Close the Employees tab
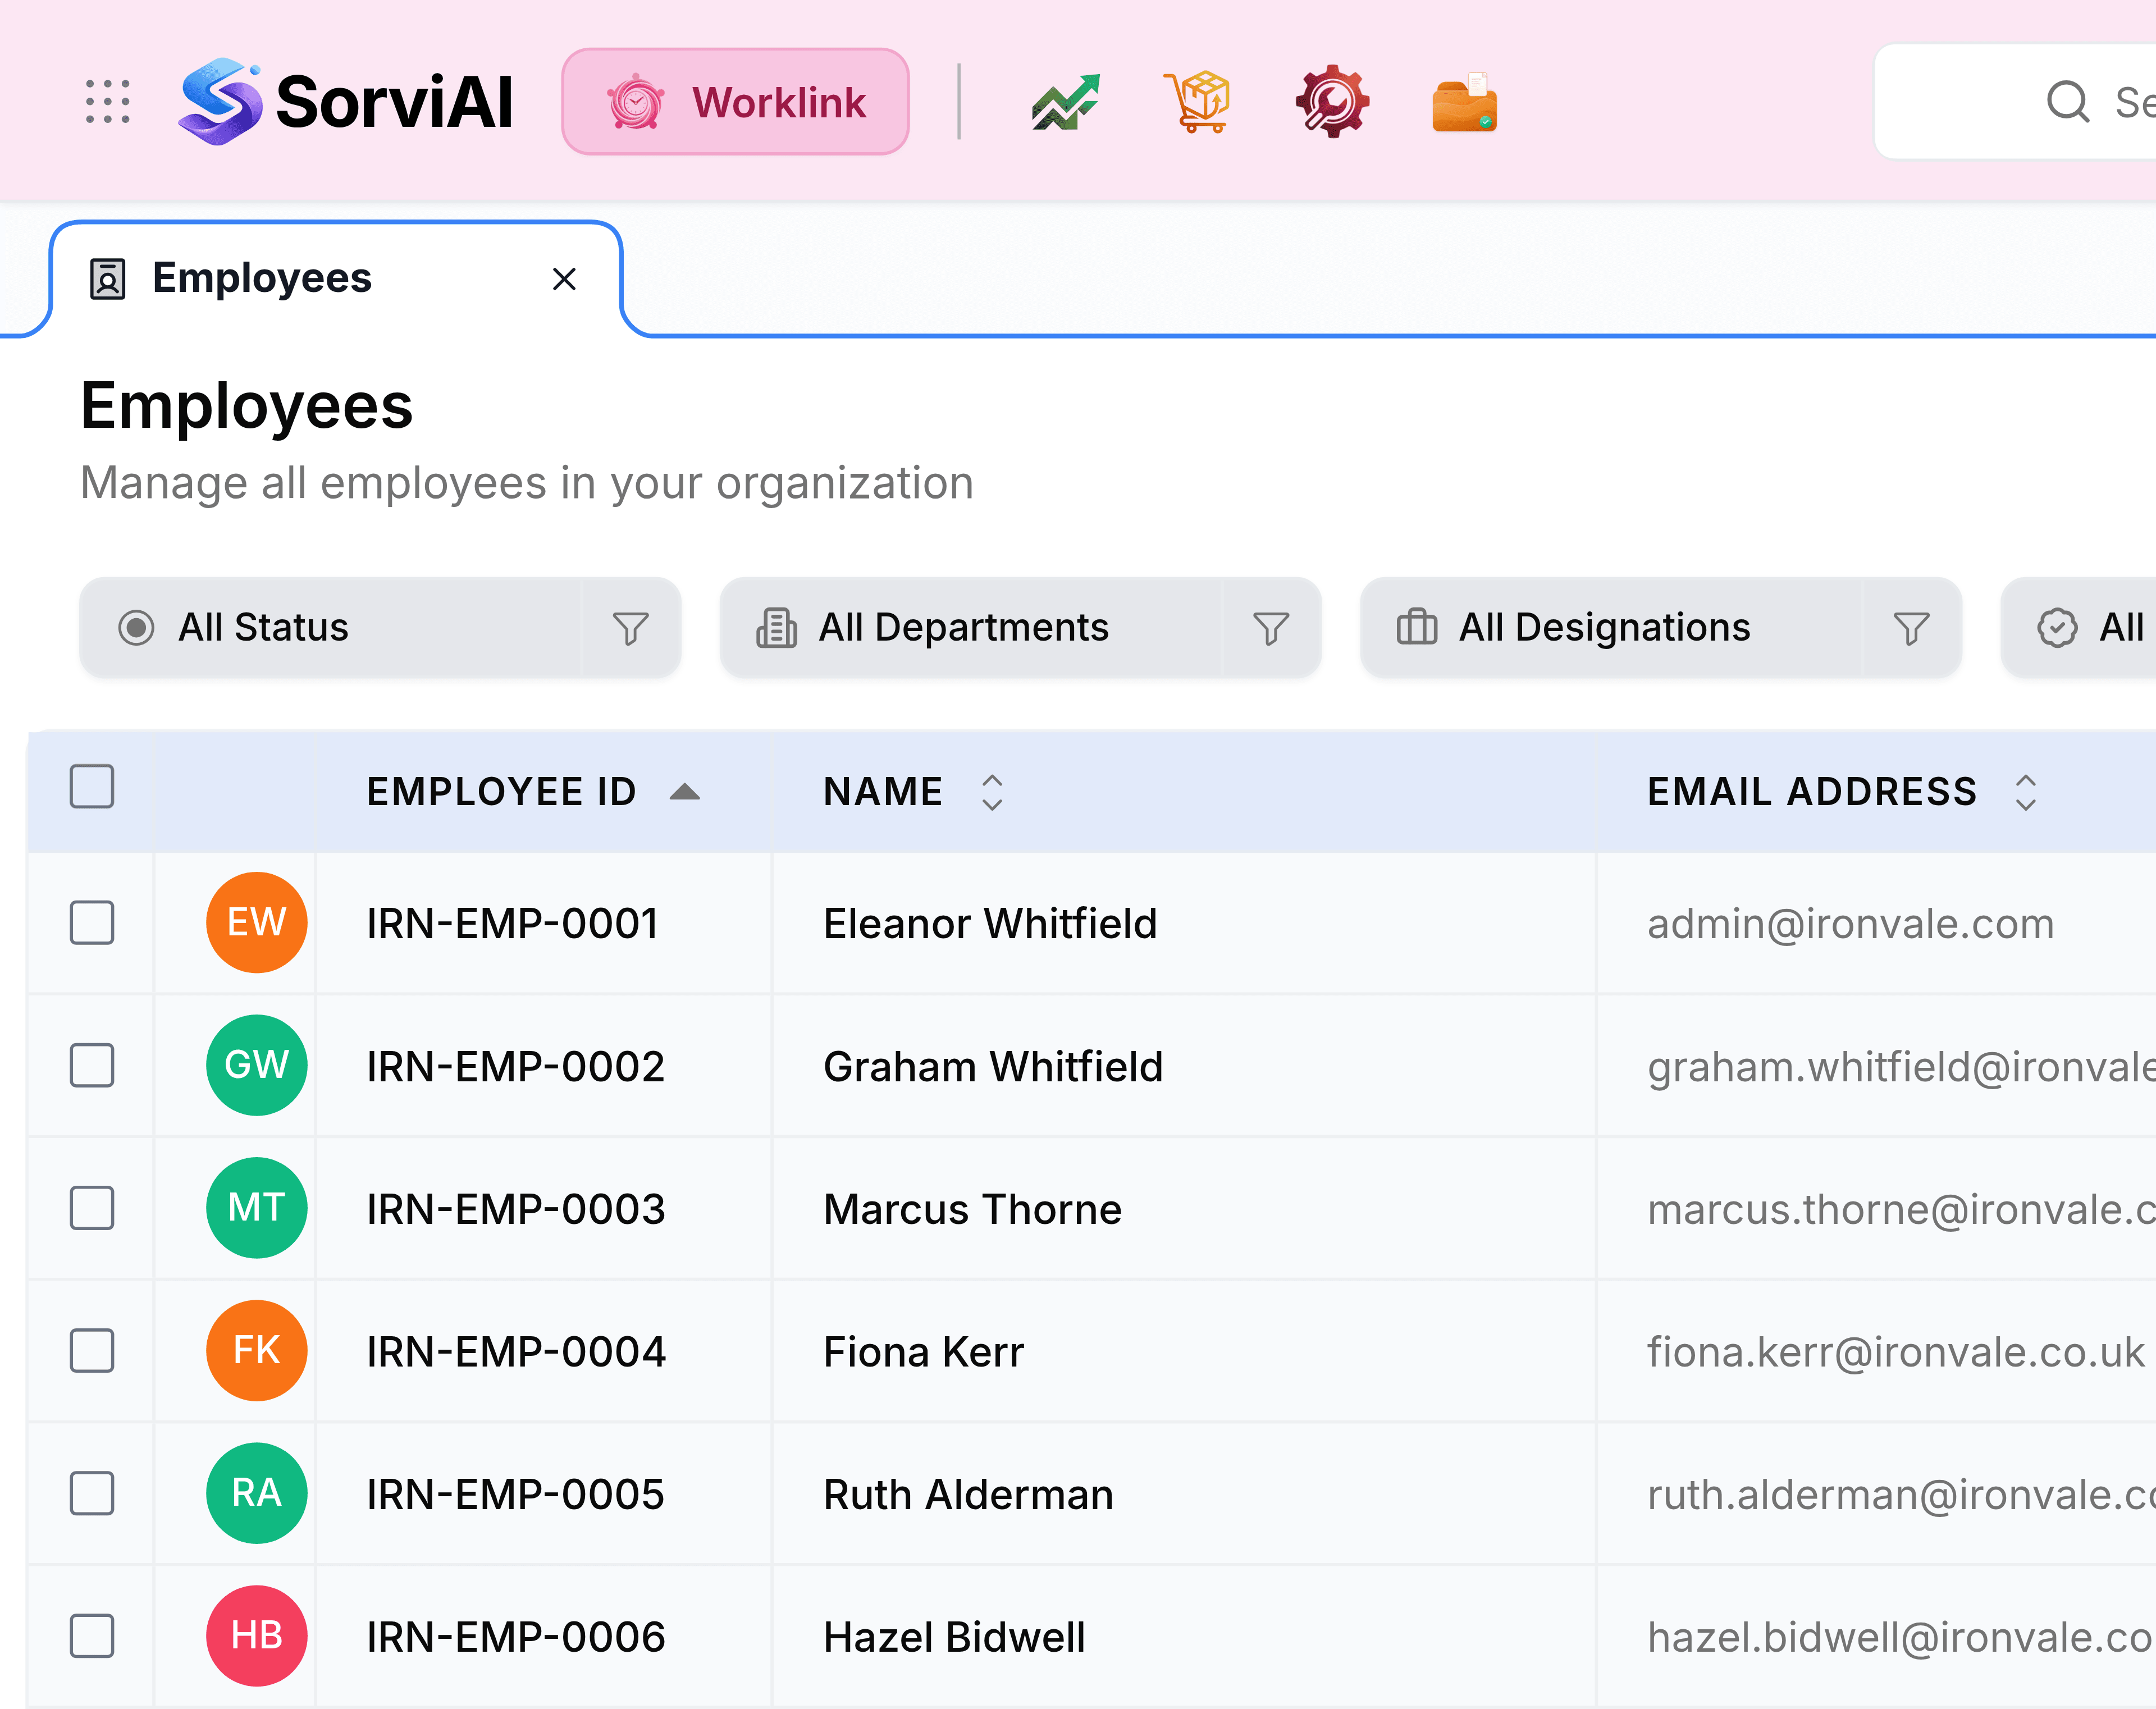The image size is (2156, 1709). click(564, 279)
